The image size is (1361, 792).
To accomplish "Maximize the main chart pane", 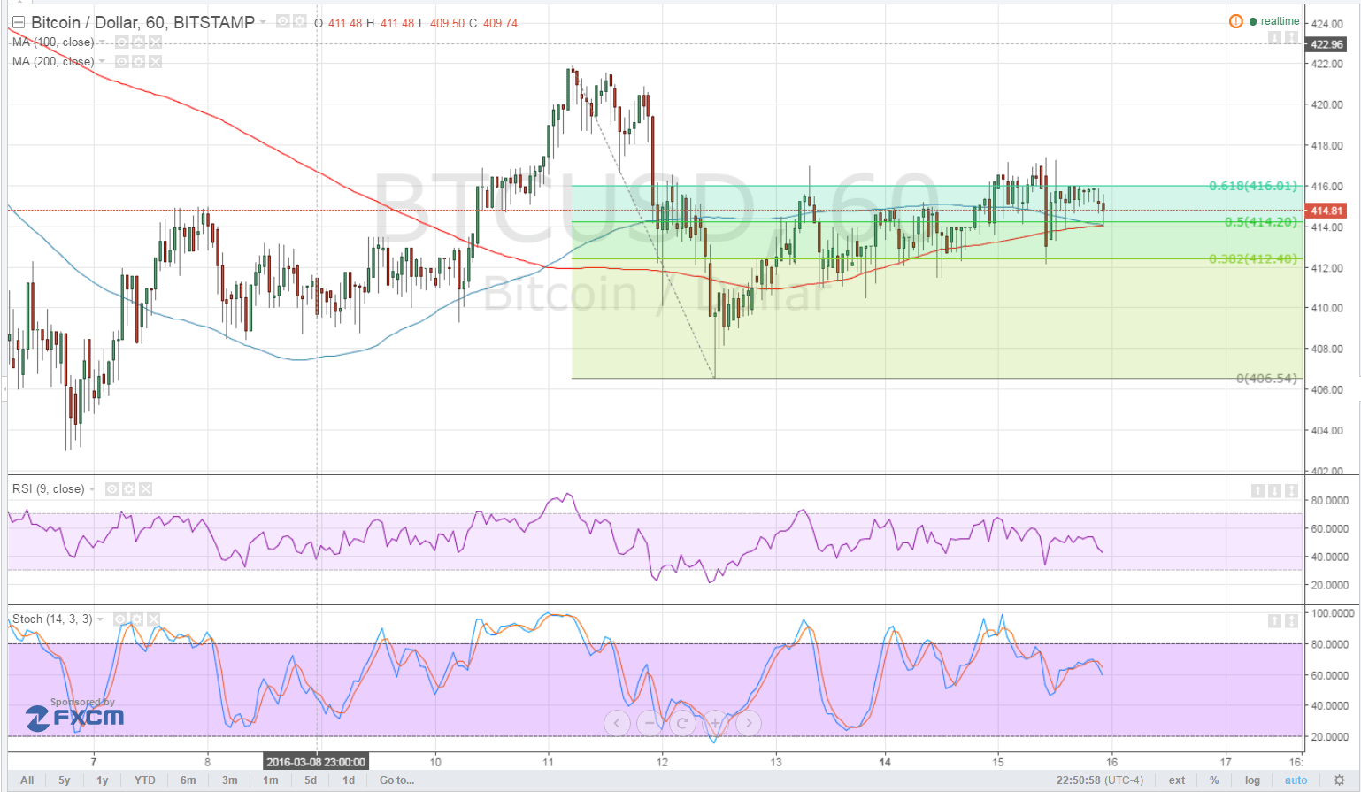I will 1291,37.
